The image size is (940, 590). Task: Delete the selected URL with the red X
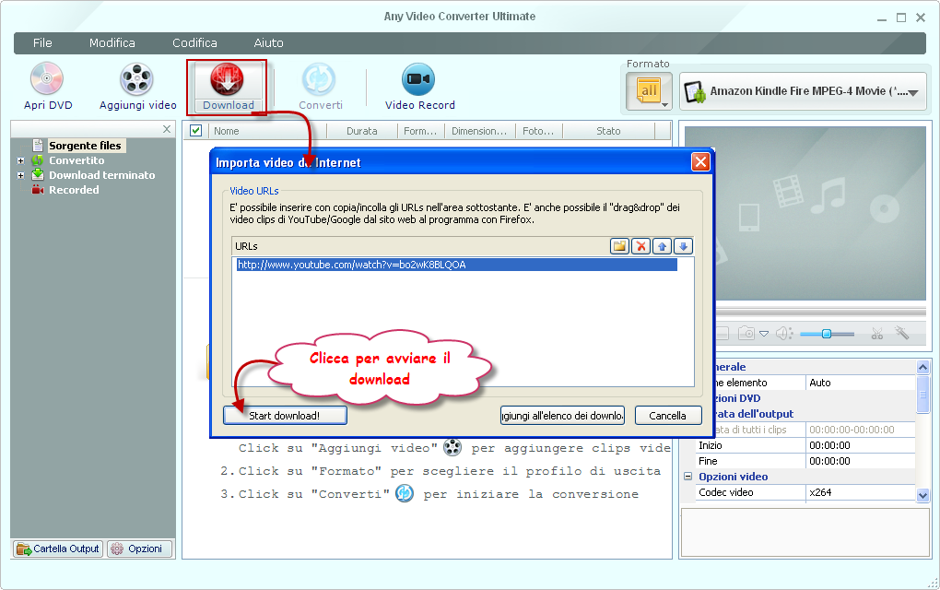coord(640,246)
